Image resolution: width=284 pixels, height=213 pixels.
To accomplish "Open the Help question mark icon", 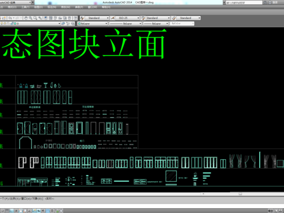I will click(x=75, y=18).
